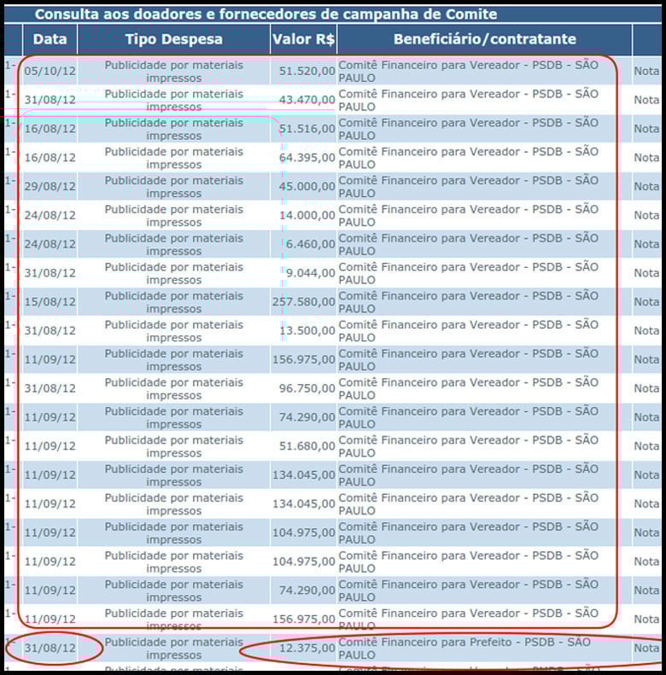Click the Tipo Despesa cell in the 96.750,00 row
The image size is (666, 675).
[x=174, y=389]
